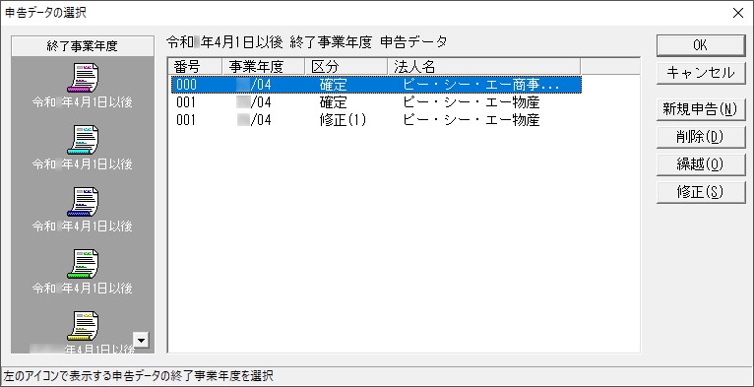Click the 区分 column header
The width and height of the screenshot is (754, 387).
coord(346,66)
